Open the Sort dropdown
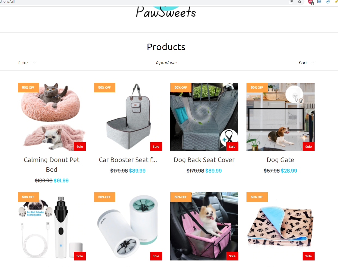 pos(307,63)
